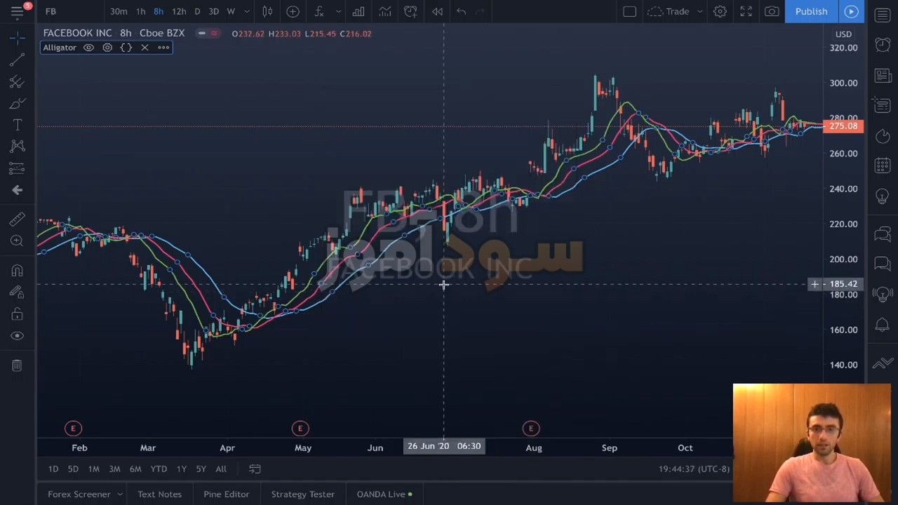The width and height of the screenshot is (898, 505).
Task: Open the chart patterns tool
Action: tap(18, 146)
